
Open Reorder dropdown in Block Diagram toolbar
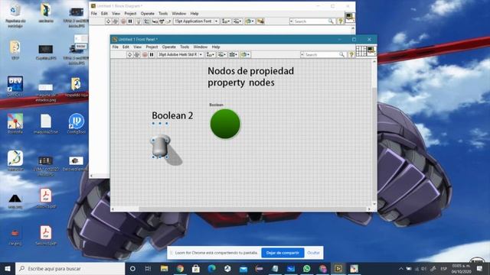tap(250, 21)
